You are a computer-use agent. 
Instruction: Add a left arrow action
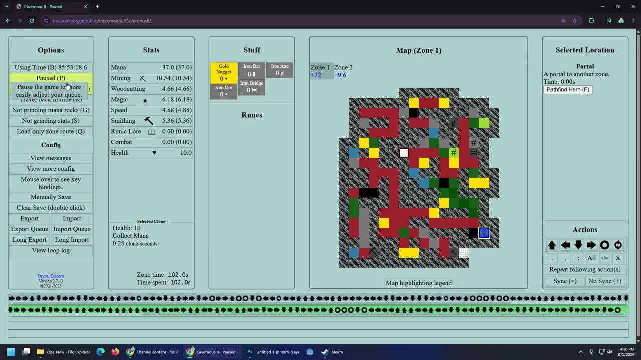point(565,245)
